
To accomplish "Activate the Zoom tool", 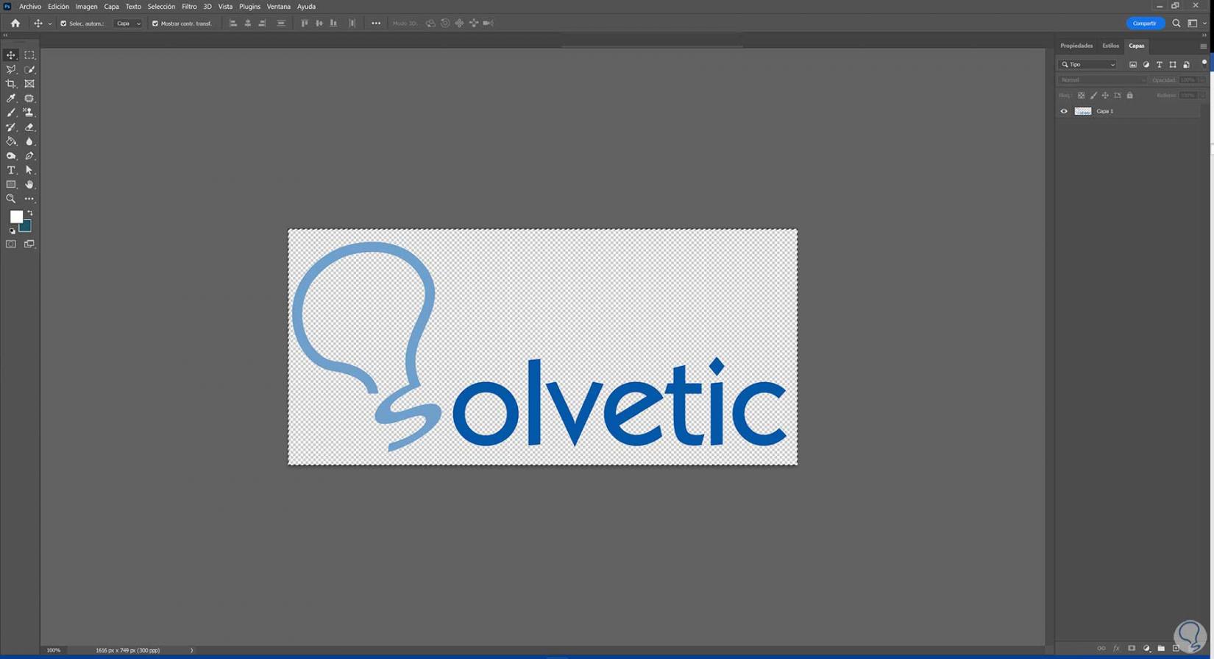I will pyautogui.click(x=11, y=199).
